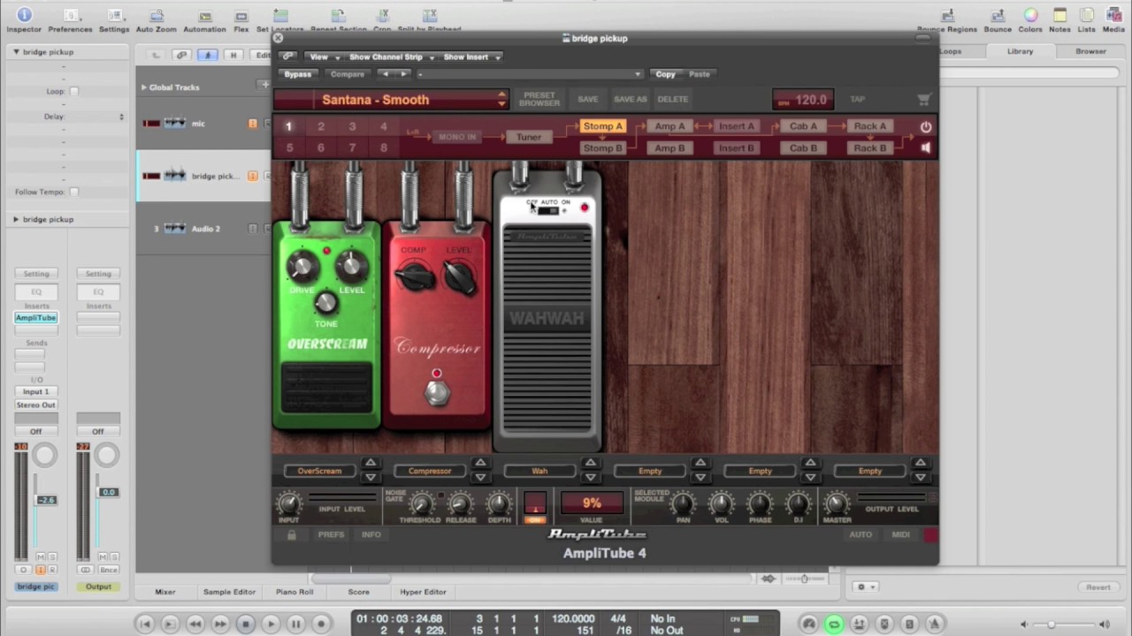Click the PRESET BROWSER button
The height and width of the screenshot is (636, 1132).
[x=539, y=99]
